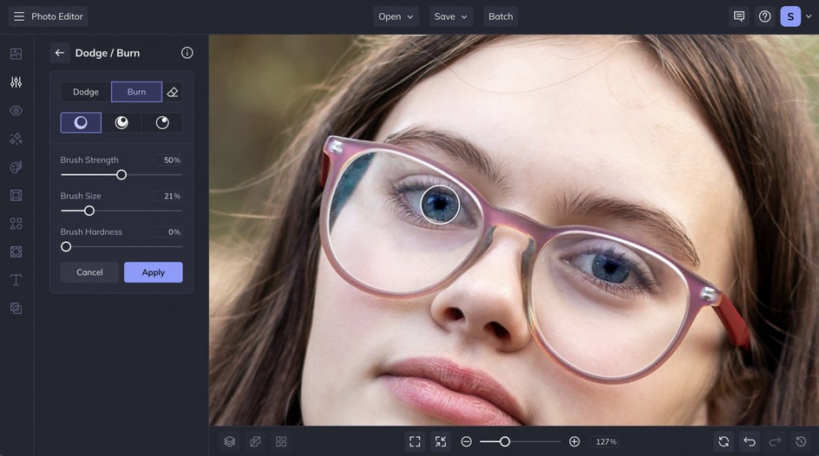819x456 pixels.
Task: Click the reset refresh icon
Action: point(724,442)
